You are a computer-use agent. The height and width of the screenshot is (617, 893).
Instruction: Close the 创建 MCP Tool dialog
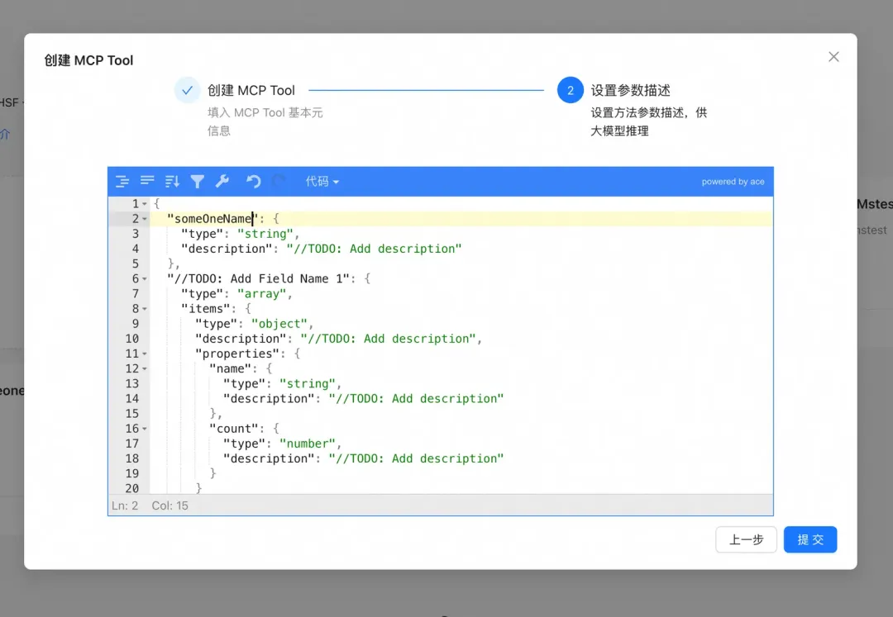tap(833, 57)
